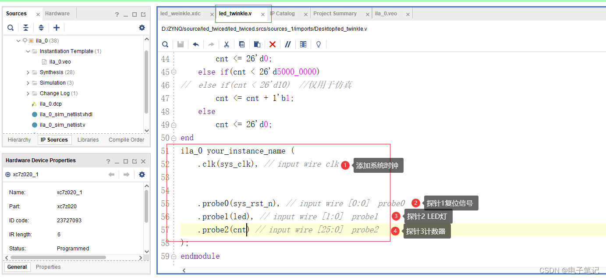Viewport: 606px width, 278px height.
Task: Expand all sources in the hierarchy
Action: (41, 28)
